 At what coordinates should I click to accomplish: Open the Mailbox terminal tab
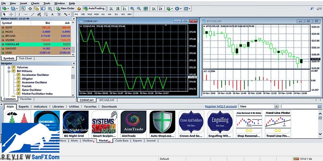click(x=88, y=140)
